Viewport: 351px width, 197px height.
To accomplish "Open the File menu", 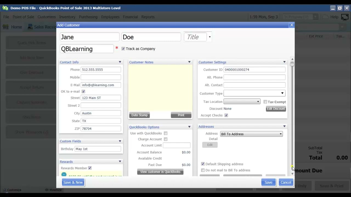I will click(x=6, y=17).
